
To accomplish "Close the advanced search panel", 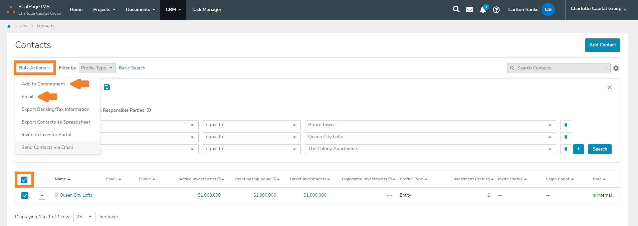I will pos(610,87).
